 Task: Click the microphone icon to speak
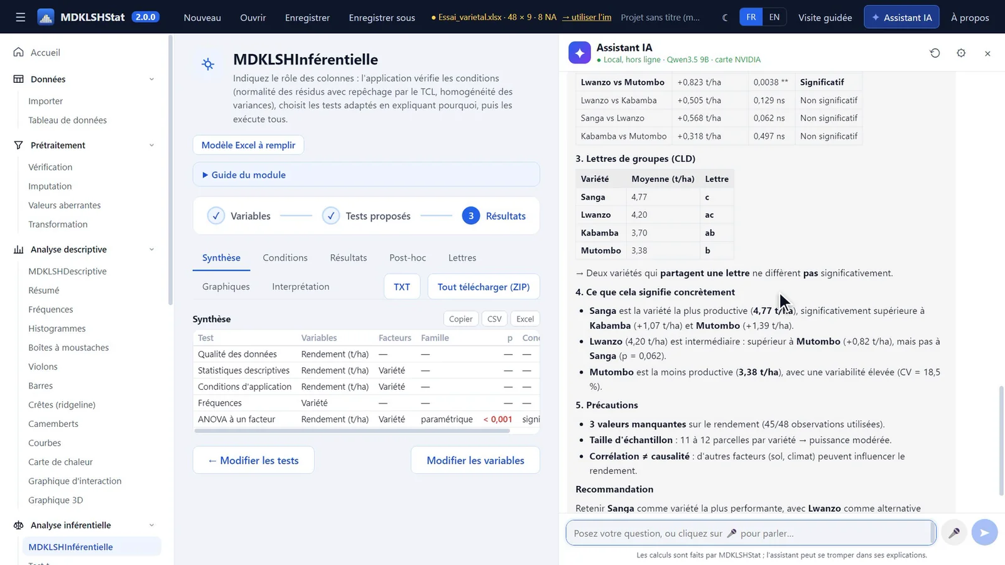click(954, 533)
